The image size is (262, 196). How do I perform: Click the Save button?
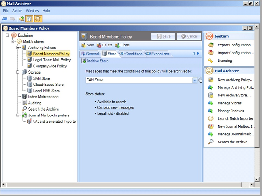coord(163,36)
